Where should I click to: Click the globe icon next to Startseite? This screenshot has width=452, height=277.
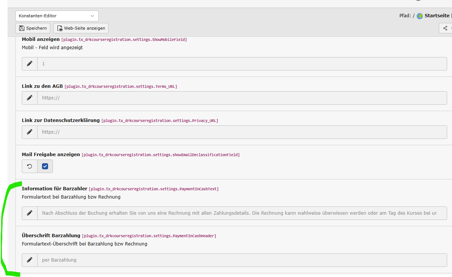click(x=420, y=16)
